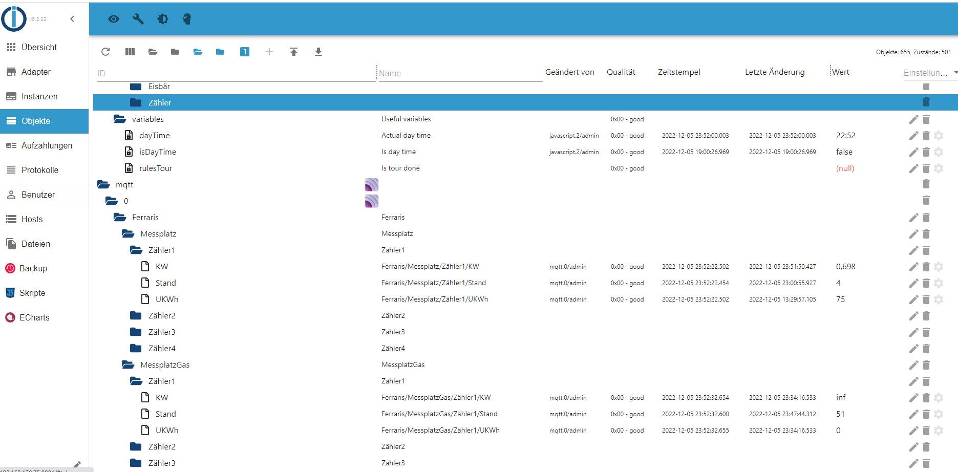Edit the MessplatzGas folder object

tap(913, 365)
